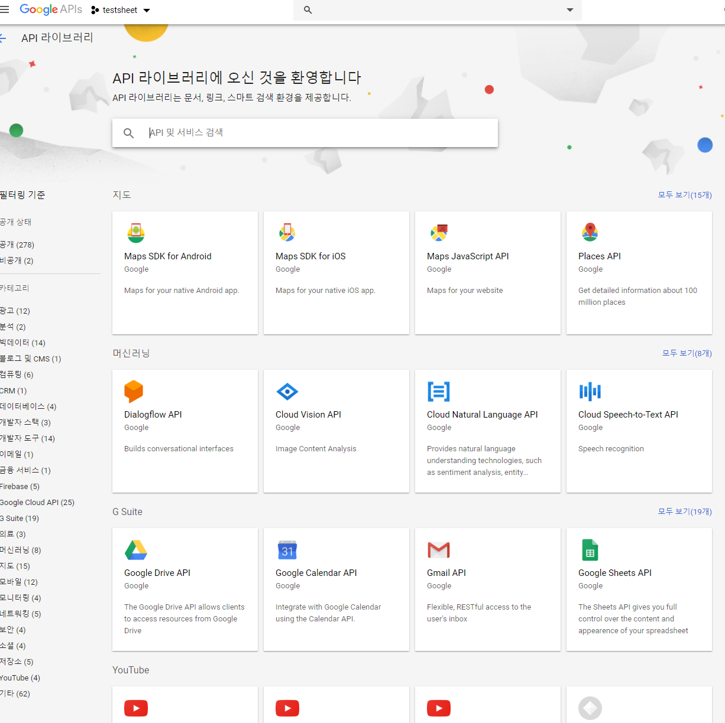Open the Cloud Vision API eye icon
The height and width of the screenshot is (723, 725).
pyautogui.click(x=287, y=391)
